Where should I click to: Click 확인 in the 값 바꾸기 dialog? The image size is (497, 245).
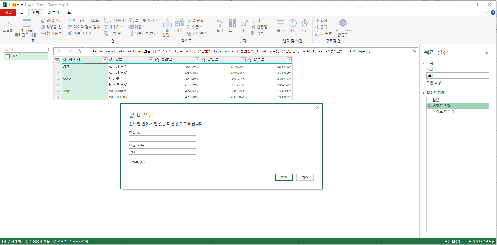coord(284,177)
